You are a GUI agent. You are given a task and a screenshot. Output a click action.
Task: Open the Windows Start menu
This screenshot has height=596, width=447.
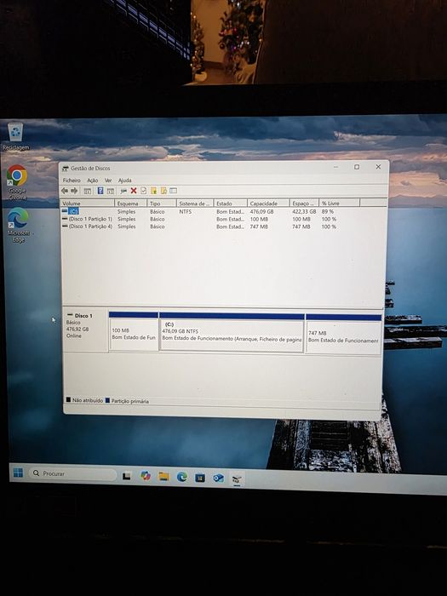coord(18,473)
